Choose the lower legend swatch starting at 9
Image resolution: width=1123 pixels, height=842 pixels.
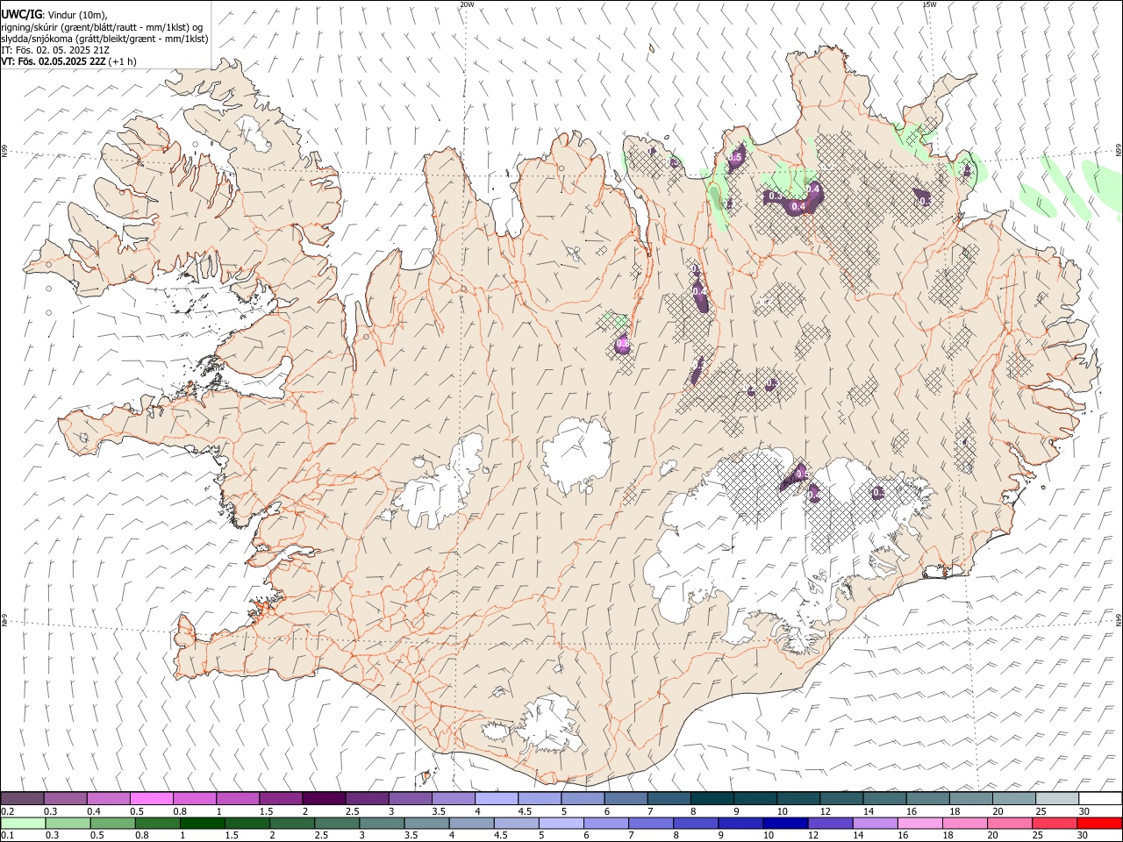click(x=740, y=823)
